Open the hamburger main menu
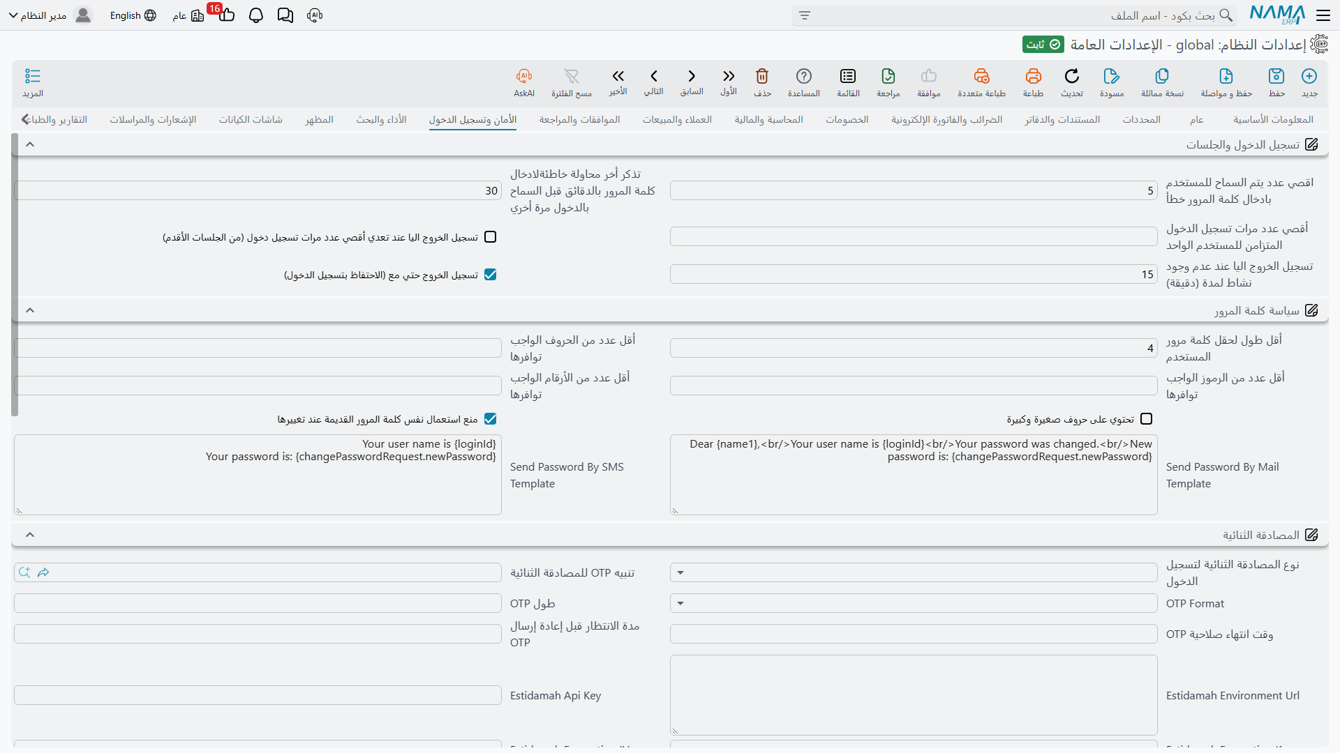The height and width of the screenshot is (753, 1340). [1323, 15]
